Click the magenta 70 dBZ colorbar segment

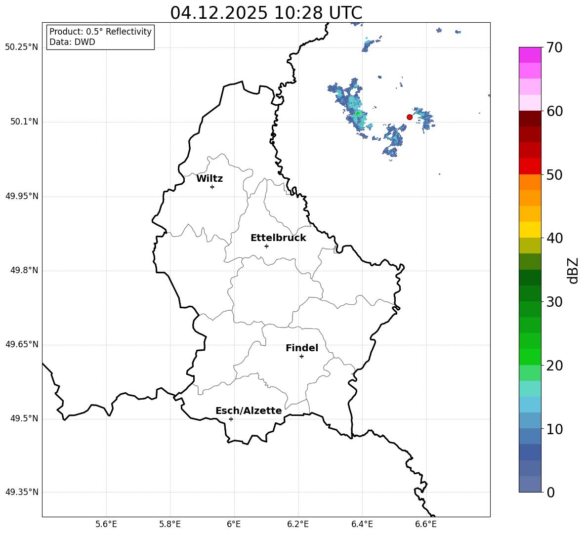[x=530, y=55]
